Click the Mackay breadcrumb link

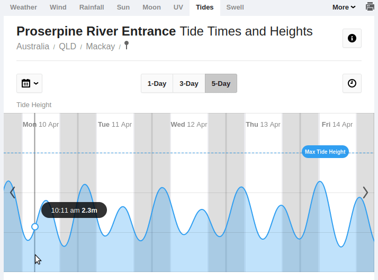(101, 47)
